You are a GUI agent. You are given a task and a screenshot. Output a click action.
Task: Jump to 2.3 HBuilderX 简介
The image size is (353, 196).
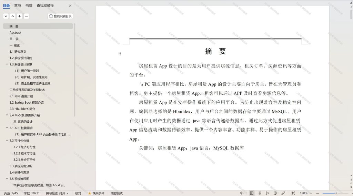pyautogui.click(x=22, y=109)
